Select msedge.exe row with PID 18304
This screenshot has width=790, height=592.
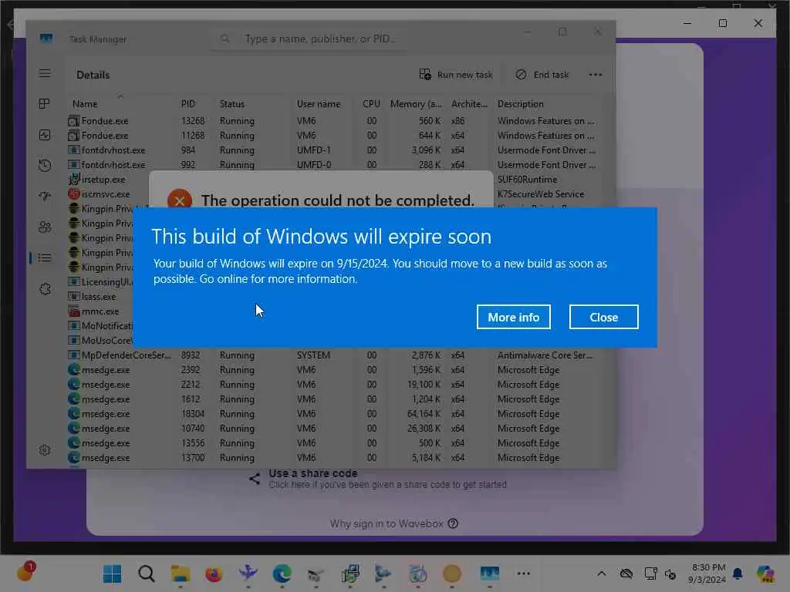tap(333, 414)
